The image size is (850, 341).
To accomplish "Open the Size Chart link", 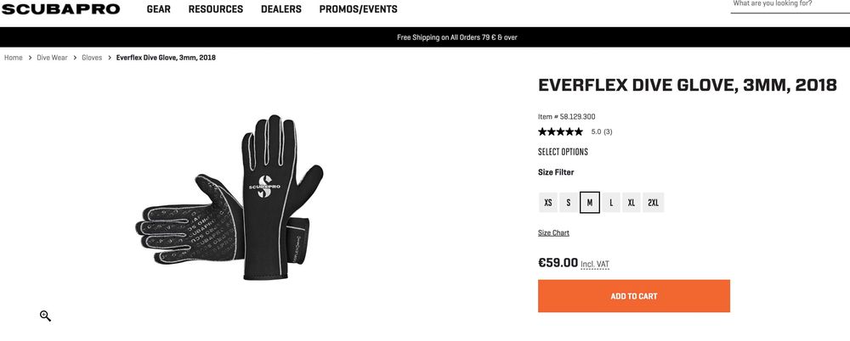I will coord(553,232).
